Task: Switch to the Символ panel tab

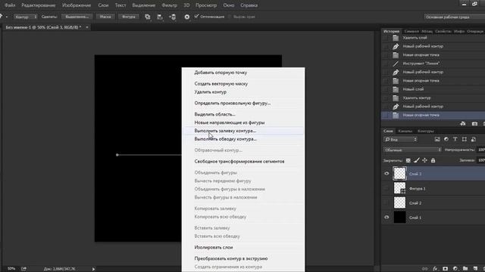Action: 411,32
